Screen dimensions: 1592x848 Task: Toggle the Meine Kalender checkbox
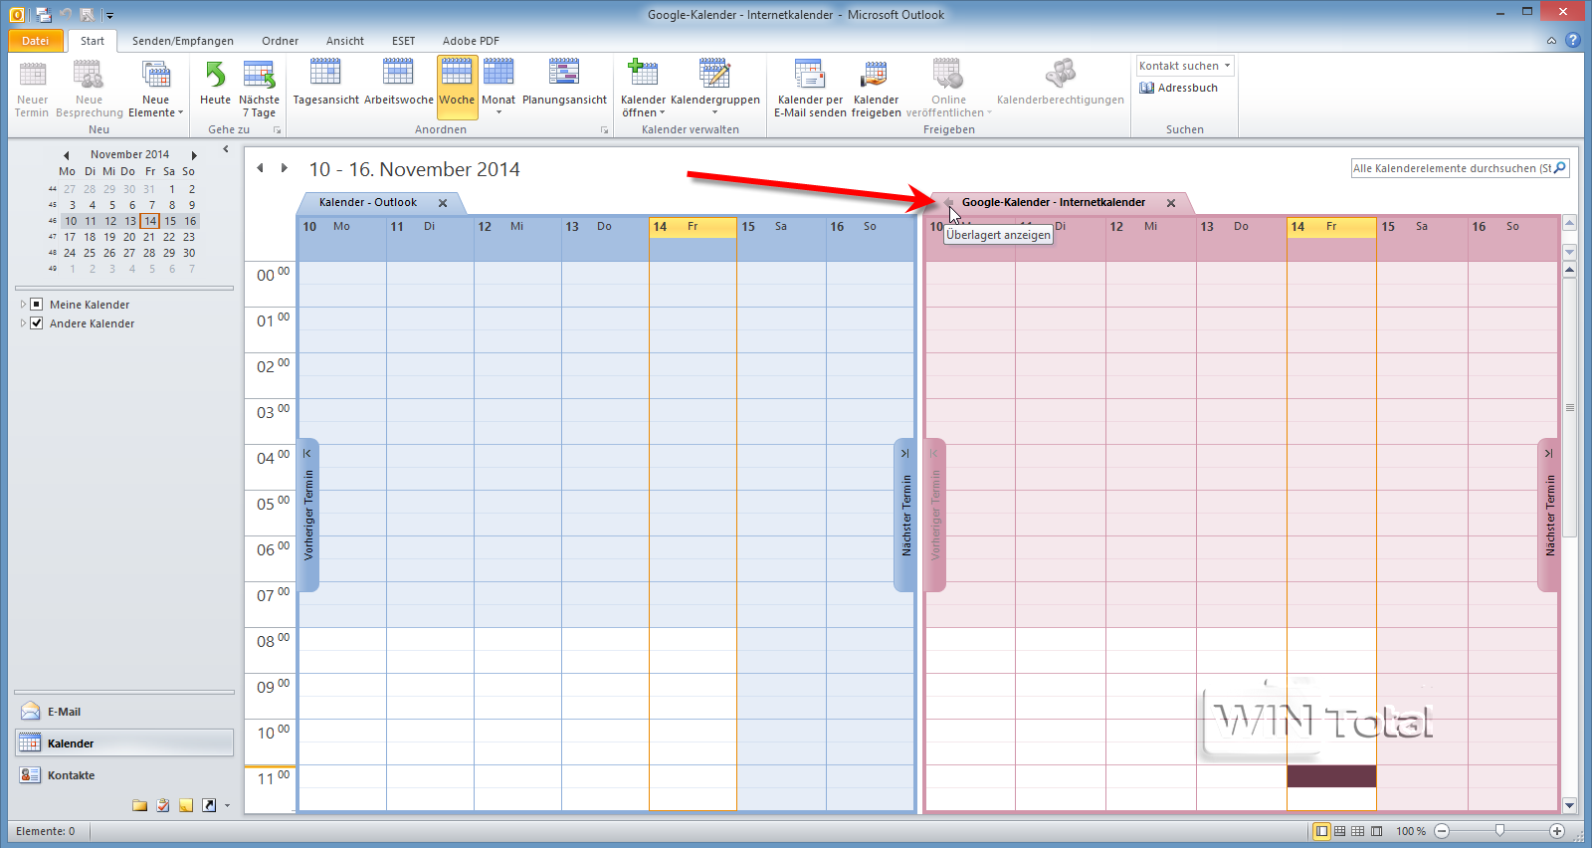(37, 305)
